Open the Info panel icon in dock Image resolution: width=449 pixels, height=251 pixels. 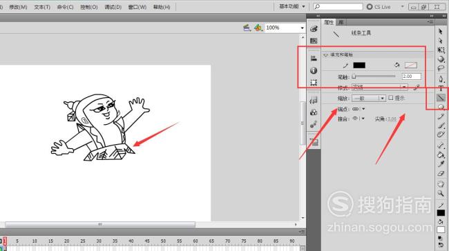click(x=314, y=70)
